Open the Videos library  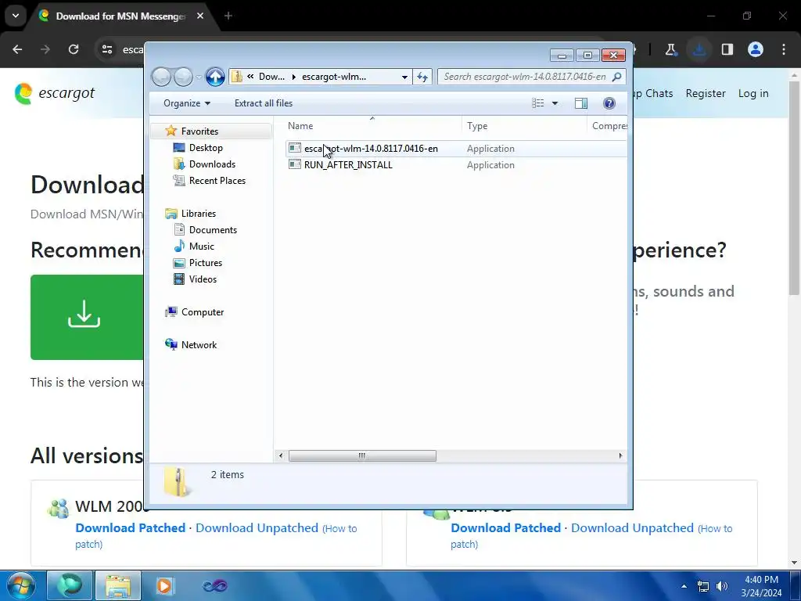[203, 279]
